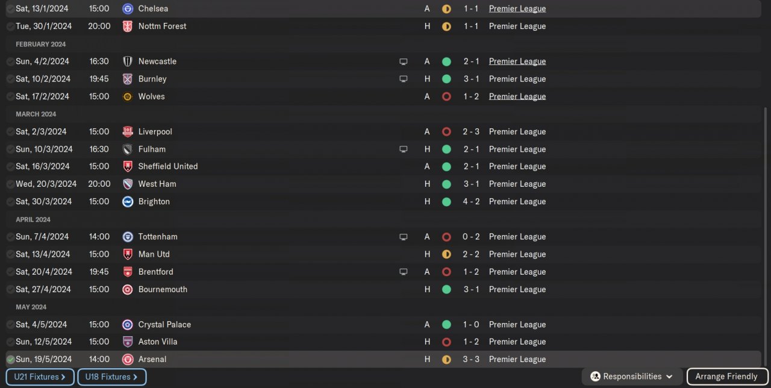Click the Chelsea club badge icon
Viewport: 771px width, 388px height.
128,9
